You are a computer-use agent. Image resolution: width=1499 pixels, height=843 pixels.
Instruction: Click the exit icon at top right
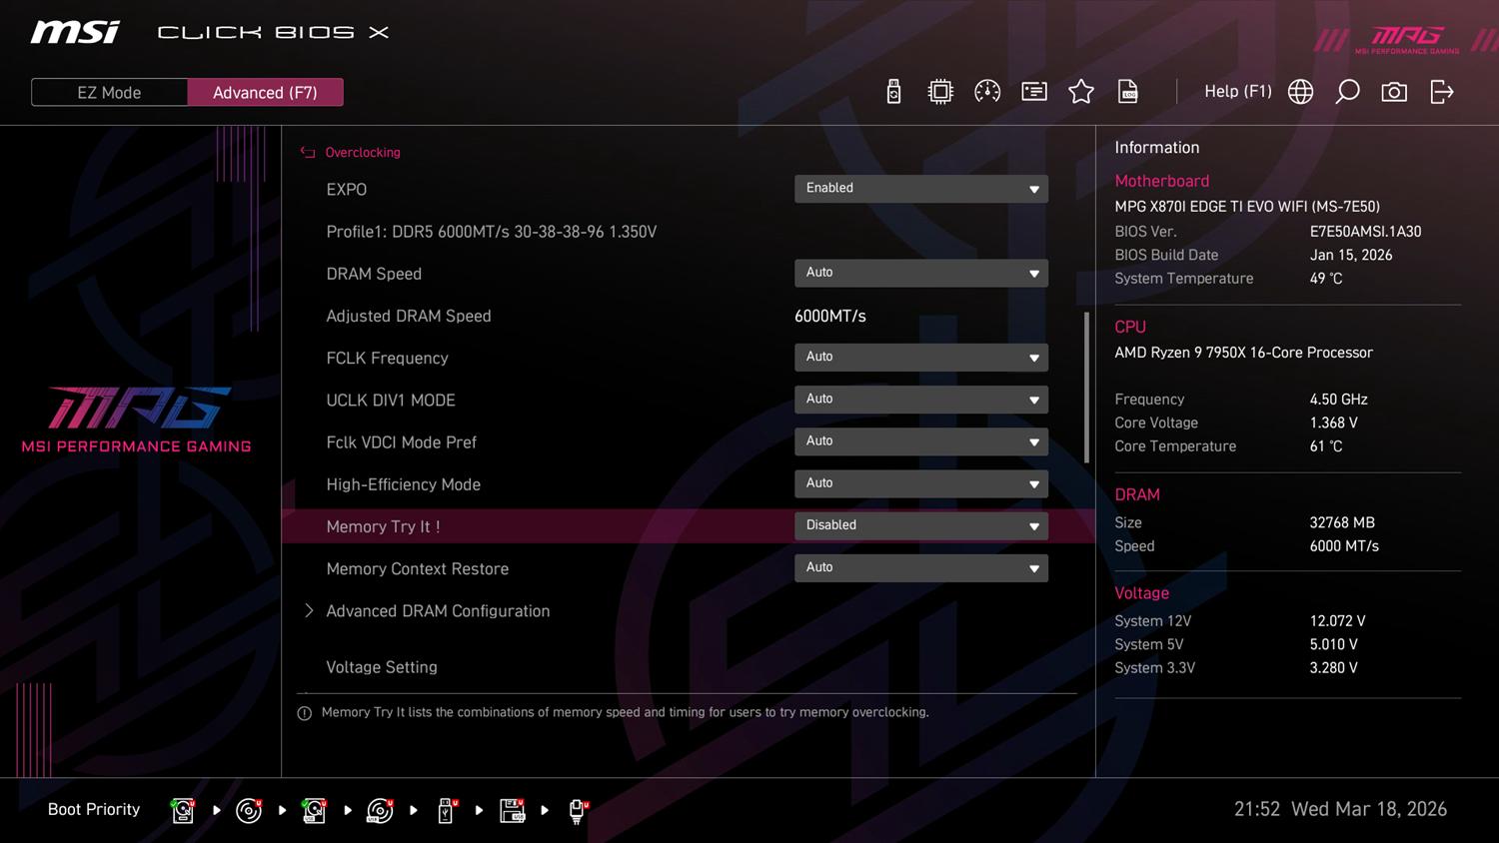pyautogui.click(x=1441, y=92)
